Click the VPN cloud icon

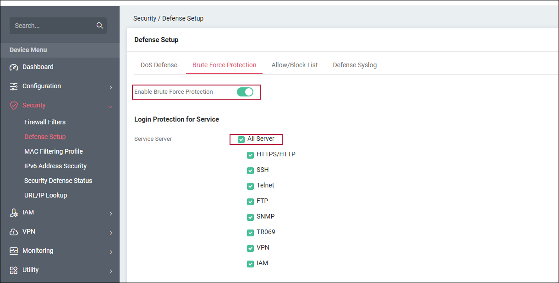click(14, 232)
